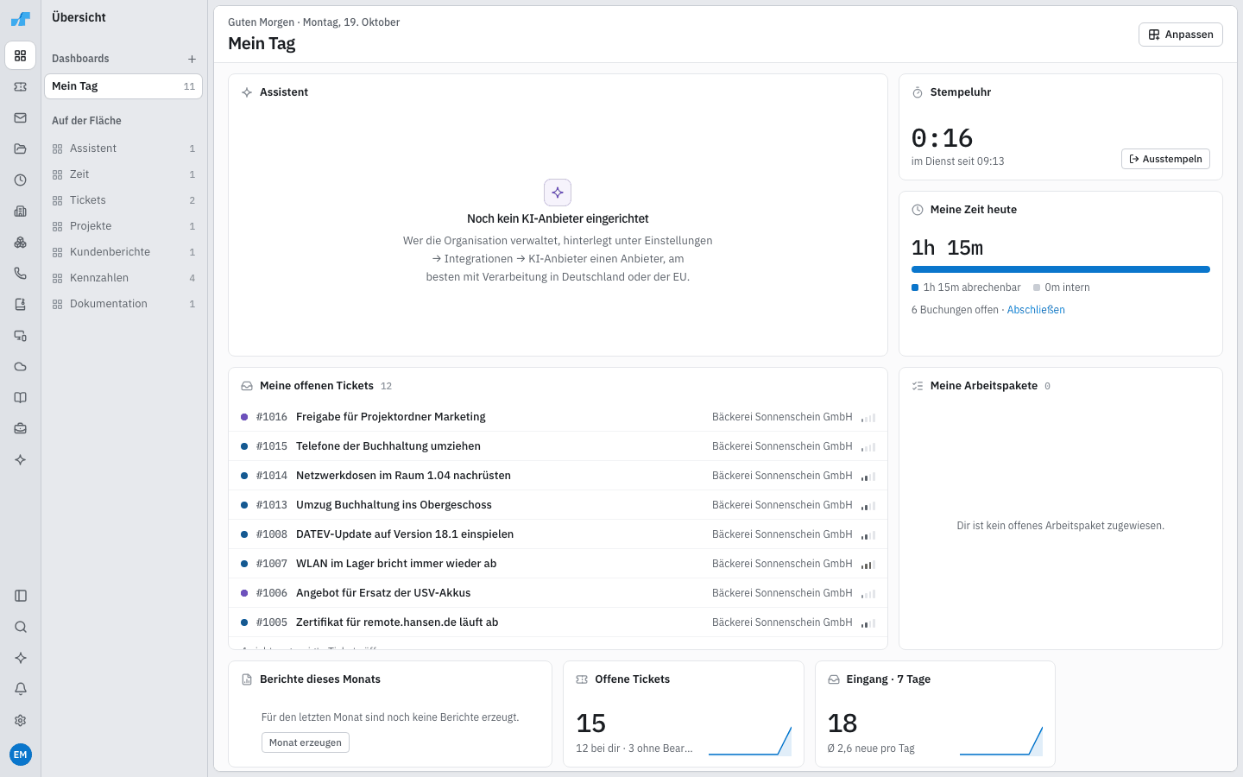
Task: Open the document icon below the phone icon
Action: tap(21, 305)
